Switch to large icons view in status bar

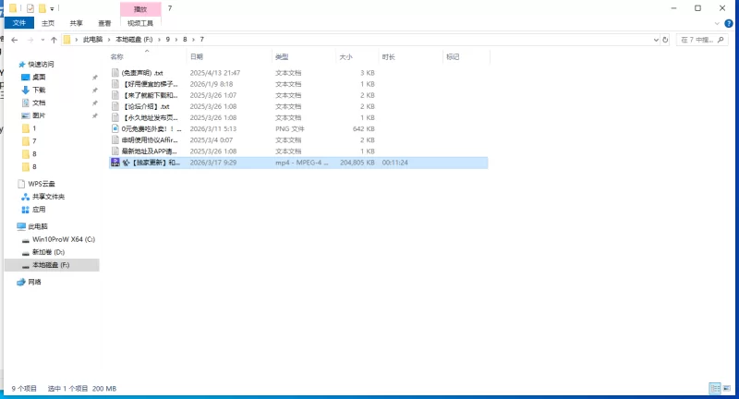pos(727,389)
